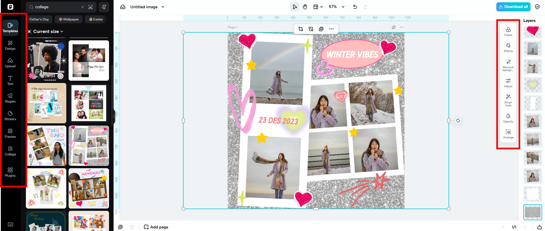Select the Father's Day filter tag
This screenshot has width=545, height=231.
(x=39, y=19)
